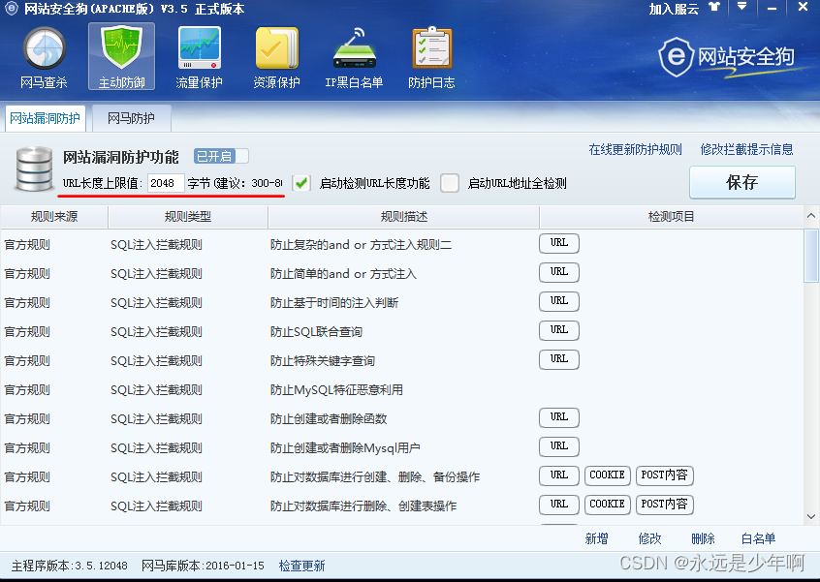Image resolution: width=820 pixels, height=582 pixels.
Task: Toggle URL for 防止SQL联合查询
Action: (559, 331)
